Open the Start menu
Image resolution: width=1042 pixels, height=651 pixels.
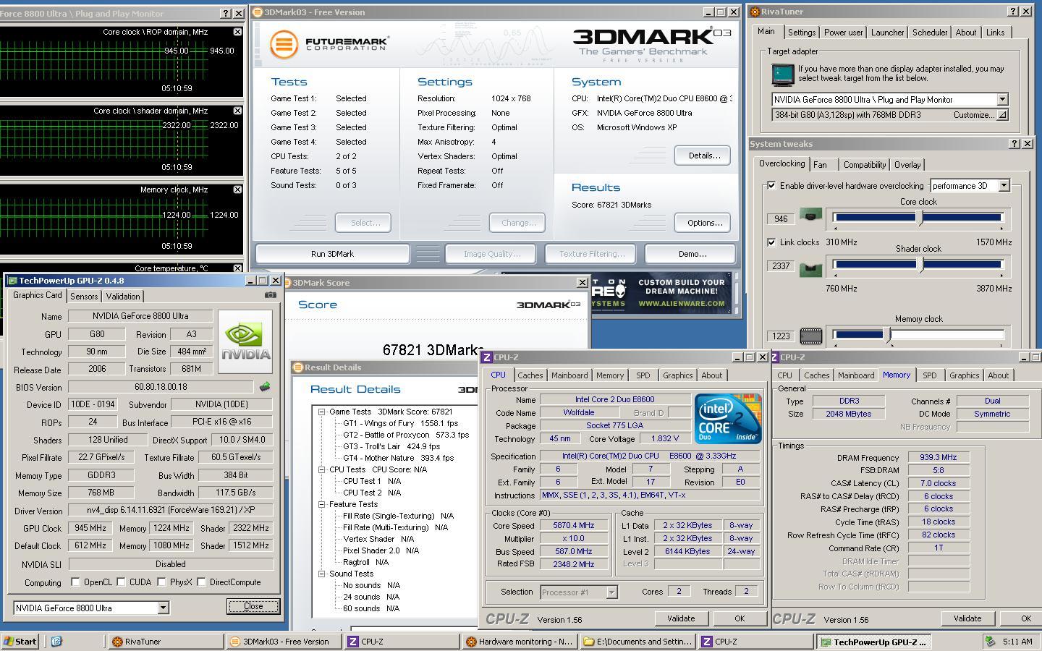(20, 641)
